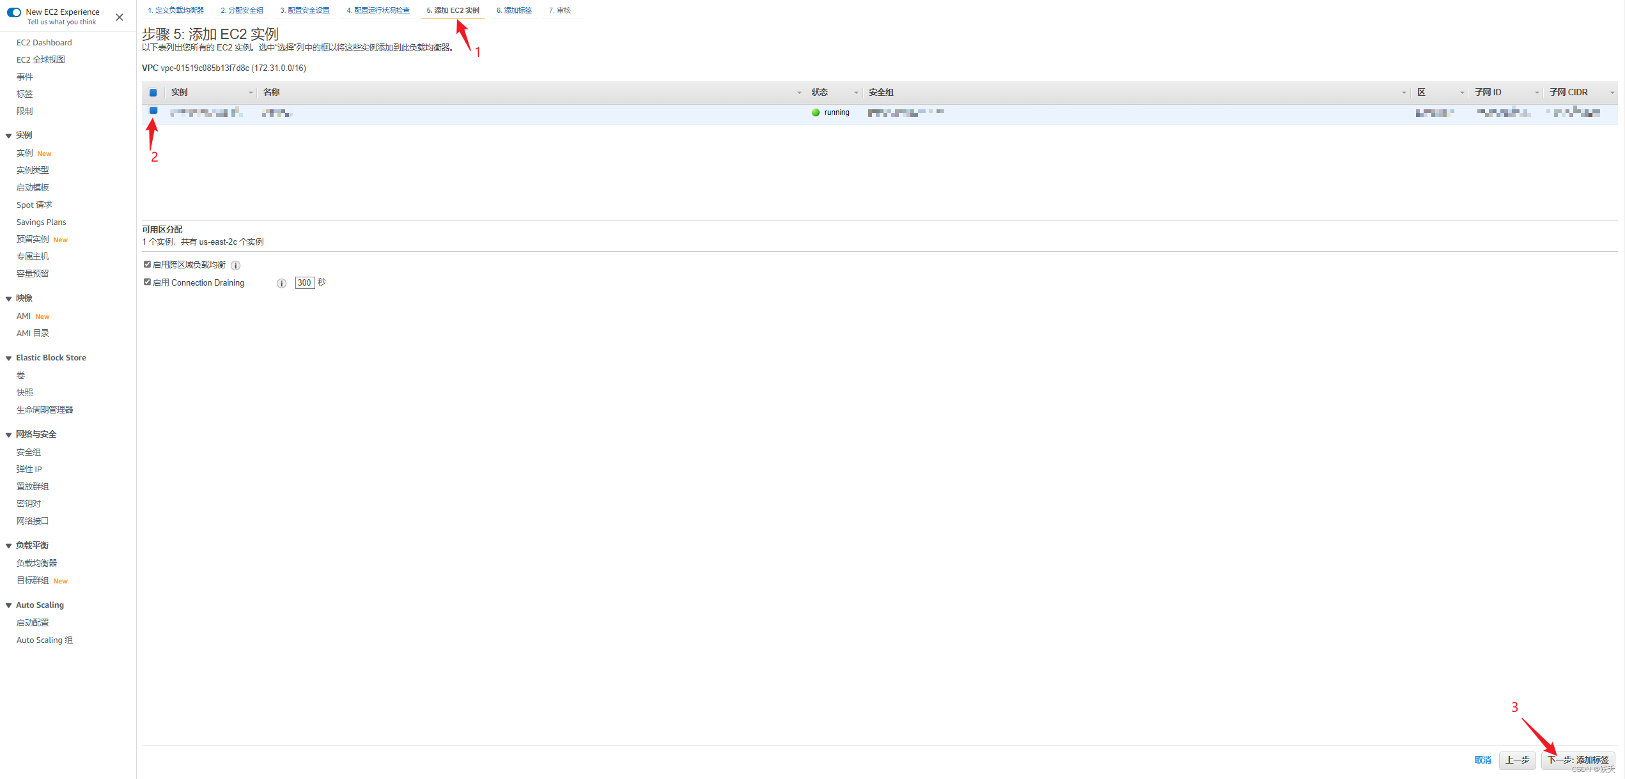Disable cross-zone load balancing checkbox
Image resolution: width=1625 pixels, height=779 pixels.
click(148, 265)
